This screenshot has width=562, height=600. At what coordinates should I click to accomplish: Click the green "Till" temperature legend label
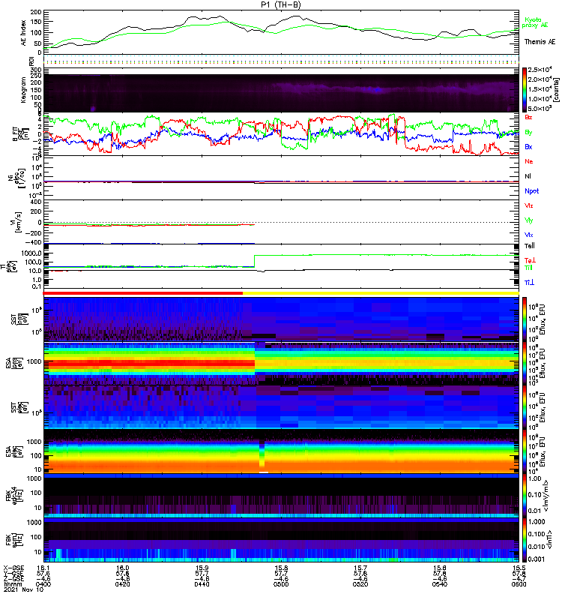click(528, 268)
